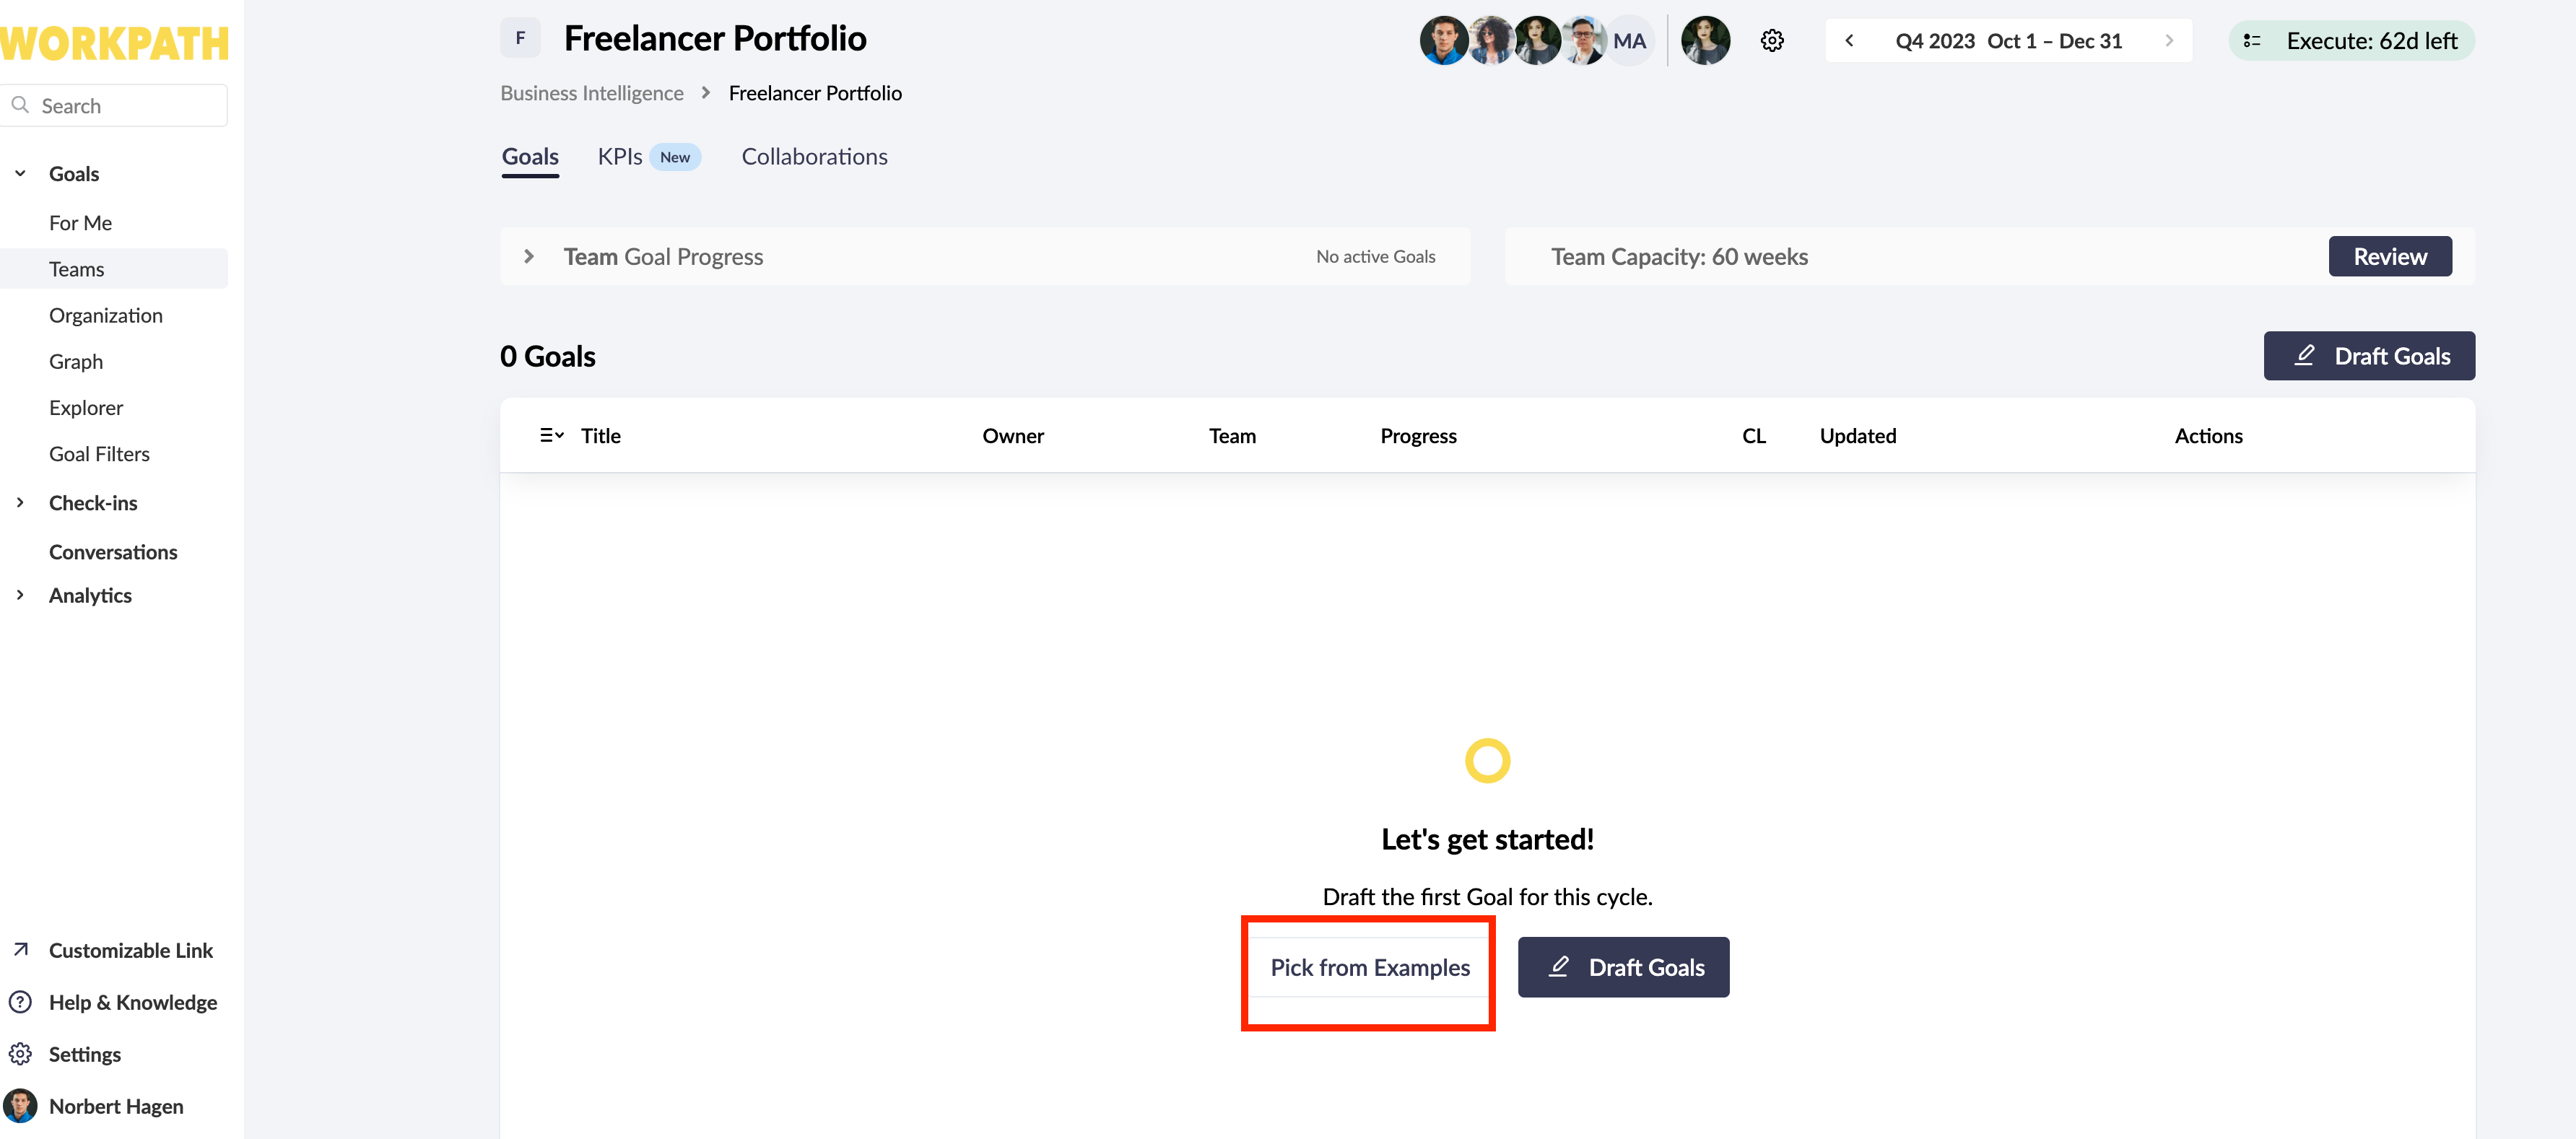Expand the Analytics sidebar section
Screen dimensions: 2576x1139
point(20,594)
